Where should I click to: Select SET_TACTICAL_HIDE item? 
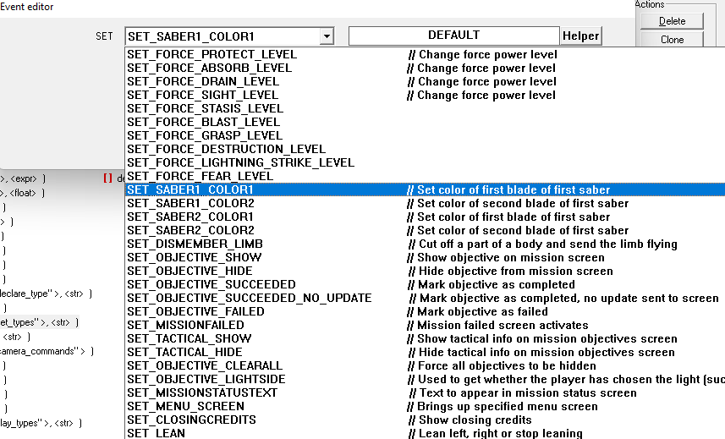pyautogui.click(x=425, y=352)
